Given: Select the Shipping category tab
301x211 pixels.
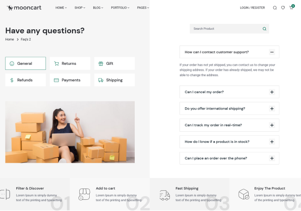Looking at the screenshot, I should point(114,80).
